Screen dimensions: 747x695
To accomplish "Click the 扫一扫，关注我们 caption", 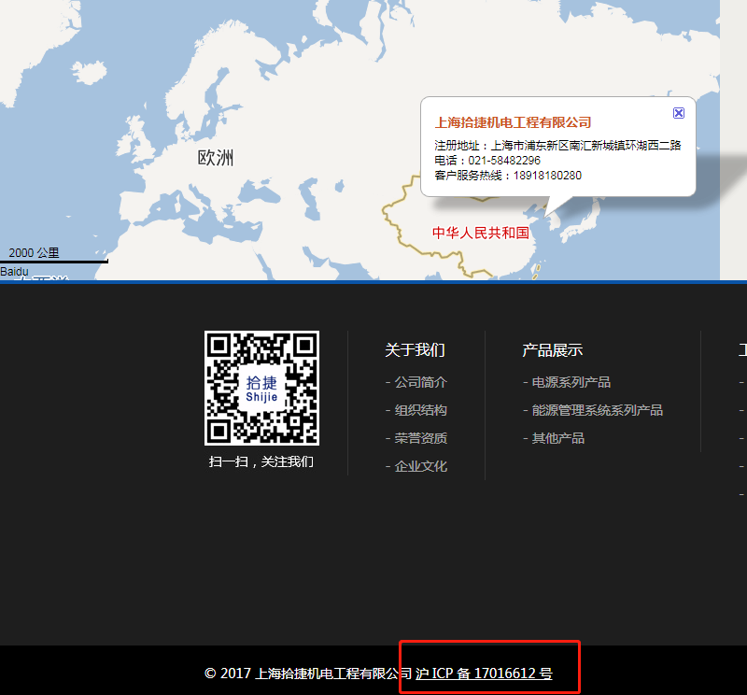I will click(261, 461).
